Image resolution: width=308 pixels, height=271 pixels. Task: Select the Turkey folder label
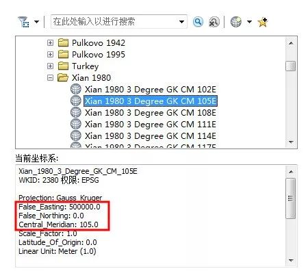[x=86, y=66]
